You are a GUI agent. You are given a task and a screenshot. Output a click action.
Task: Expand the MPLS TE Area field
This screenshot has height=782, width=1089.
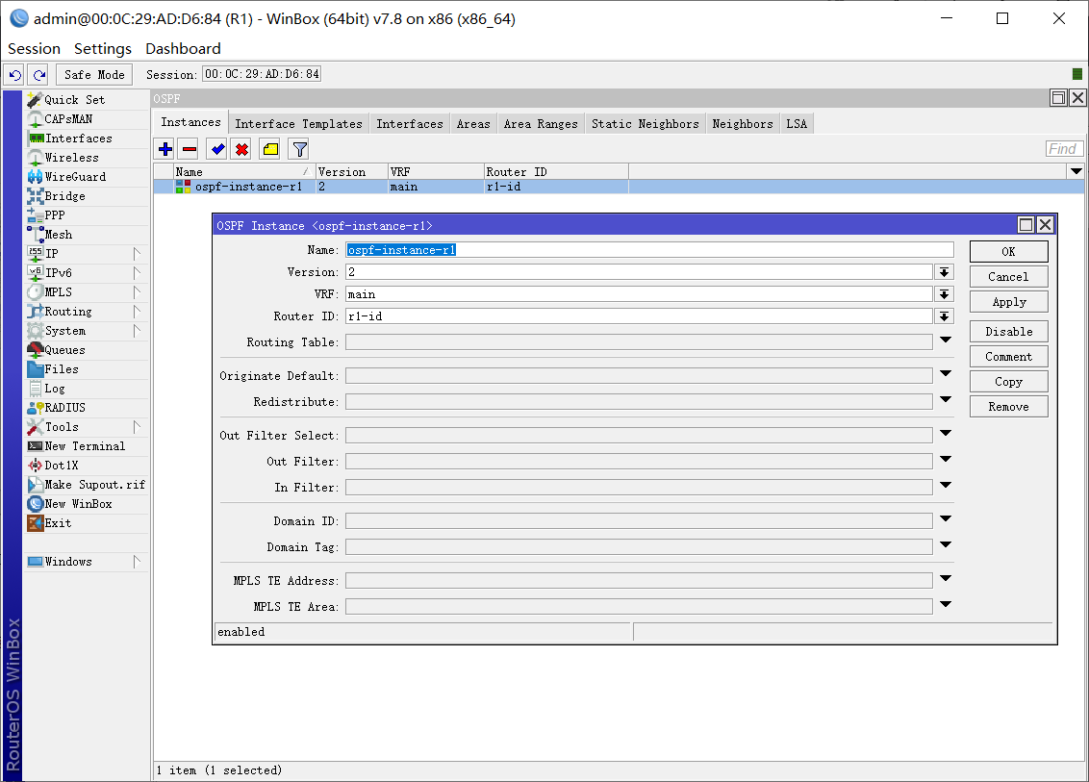coord(946,604)
